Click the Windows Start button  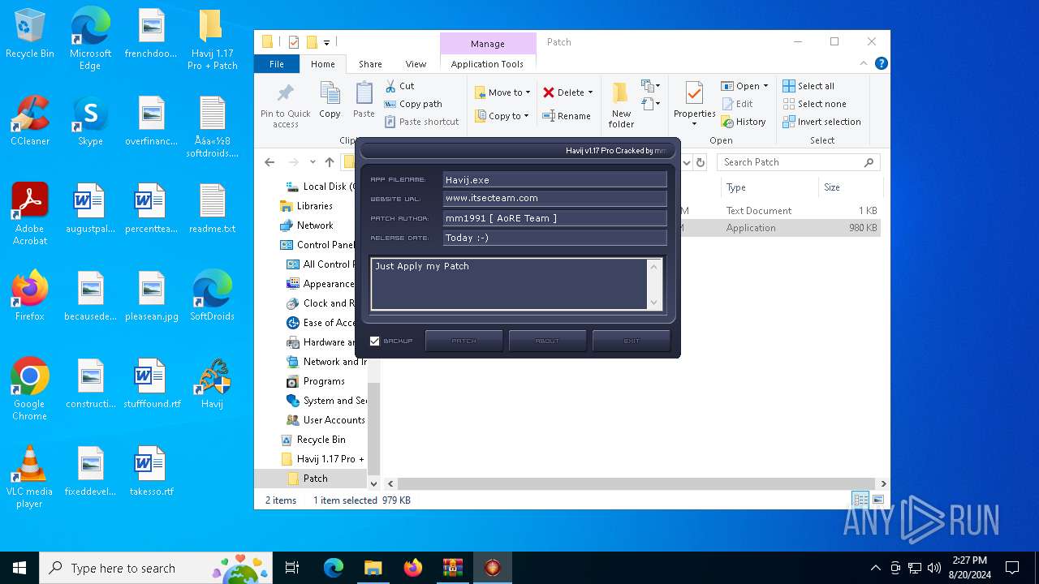click(19, 568)
